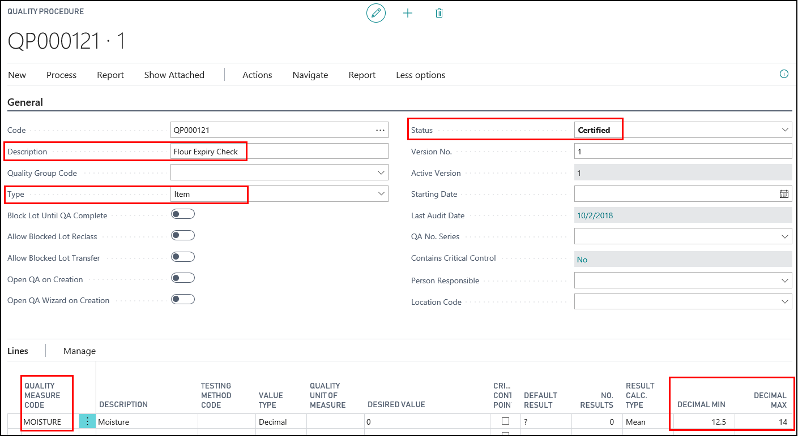This screenshot has width=798, height=436.
Task: Open the information icon panel
Action: pyautogui.click(x=784, y=74)
